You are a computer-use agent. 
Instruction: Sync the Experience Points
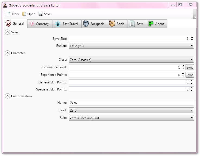coord(190,75)
